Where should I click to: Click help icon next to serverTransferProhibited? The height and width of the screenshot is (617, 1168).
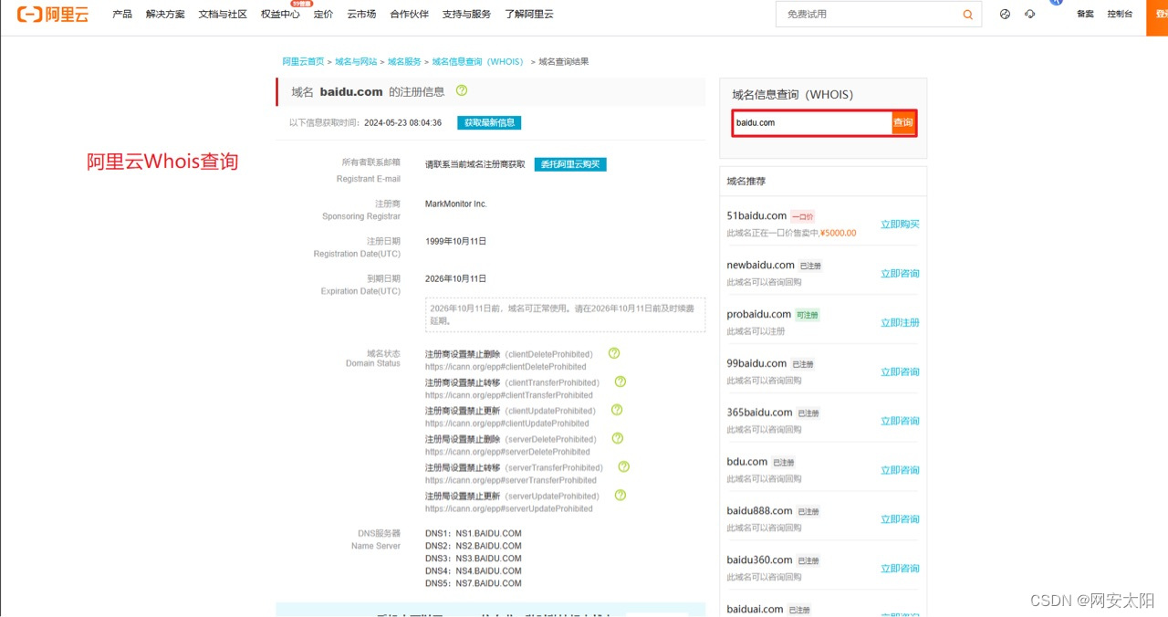(x=624, y=466)
